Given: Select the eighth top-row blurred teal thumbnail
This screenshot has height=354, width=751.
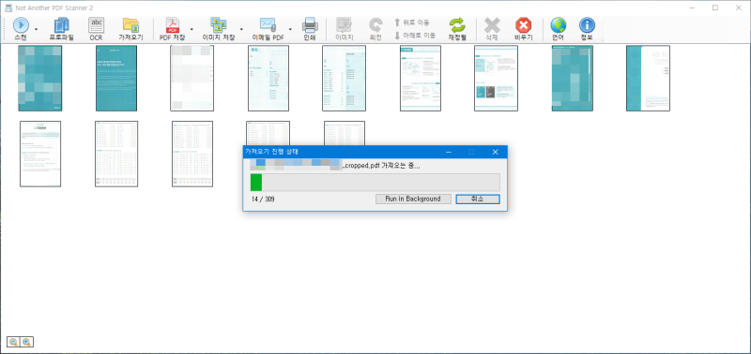Looking at the screenshot, I should tap(573, 79).
